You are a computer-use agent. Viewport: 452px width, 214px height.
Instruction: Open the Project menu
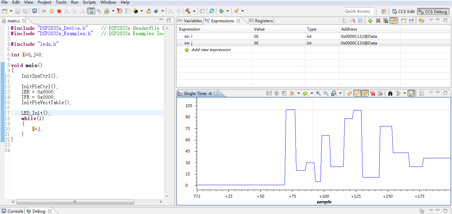[44, 2]
